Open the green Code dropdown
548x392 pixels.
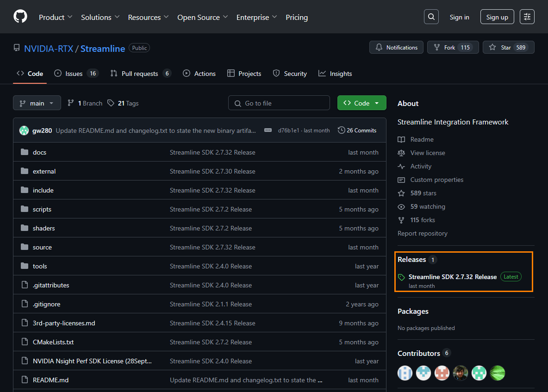click(362, 103)
